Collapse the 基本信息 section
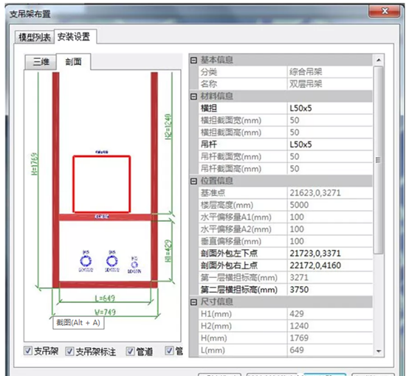Screen dimensions: 409x376 (193, 60)
